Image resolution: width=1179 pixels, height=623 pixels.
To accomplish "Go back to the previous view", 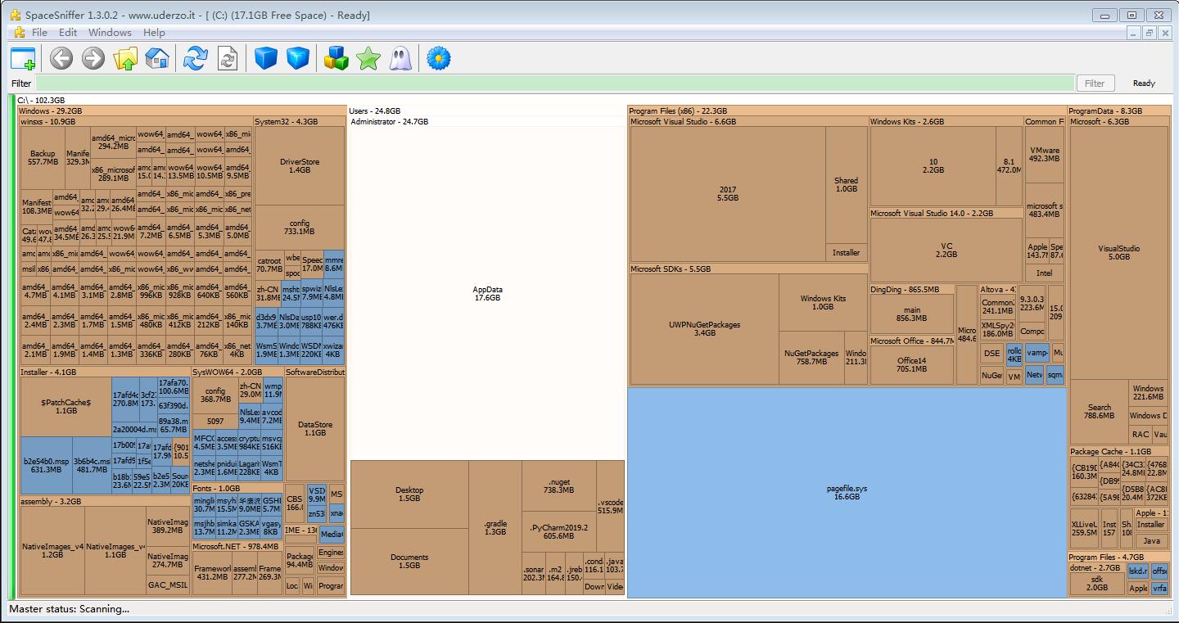I will [x=61, y=59].
